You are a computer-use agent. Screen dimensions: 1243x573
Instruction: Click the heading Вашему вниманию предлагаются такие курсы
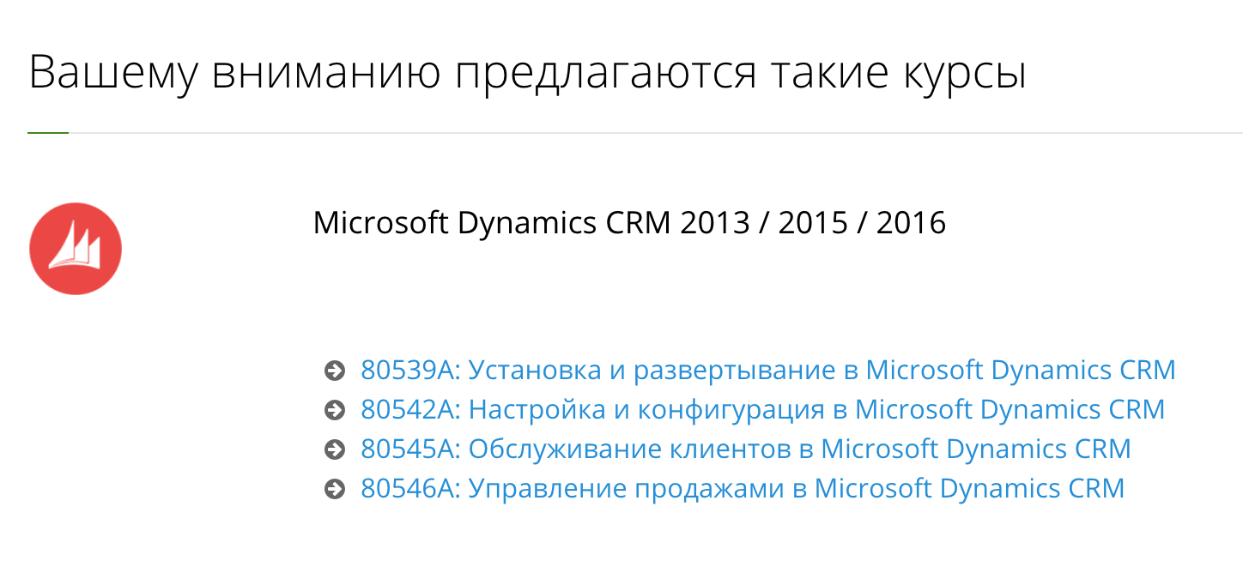coord(528,75)
